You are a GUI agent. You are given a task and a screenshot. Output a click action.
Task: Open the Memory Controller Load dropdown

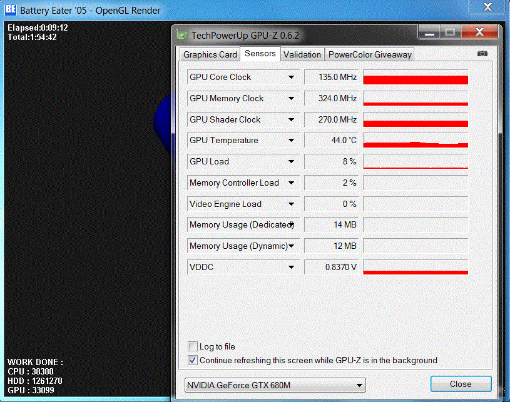291,183
